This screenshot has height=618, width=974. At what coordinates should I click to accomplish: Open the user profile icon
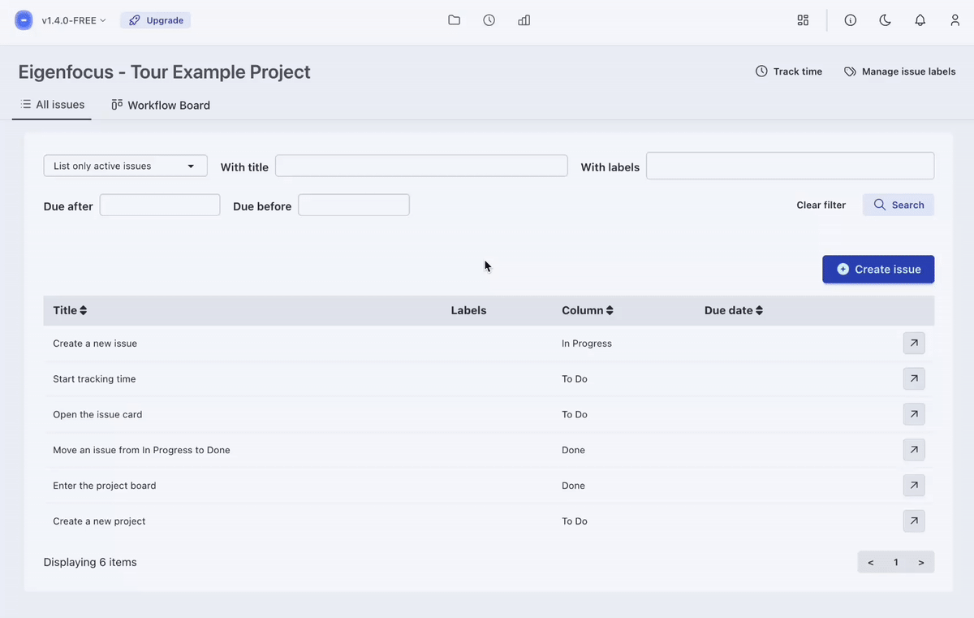coord(955,20)
